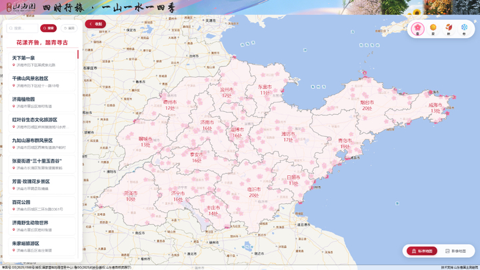Click the 烟台市 20处 region label
480x270 pixels.
367,105
